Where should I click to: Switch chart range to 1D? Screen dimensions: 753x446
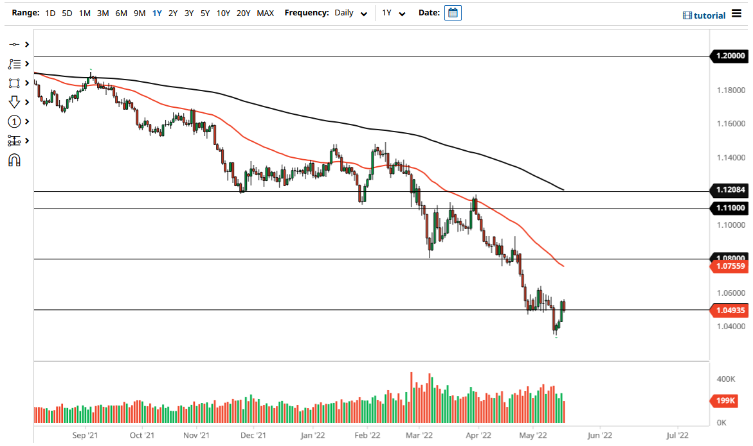click(x=50, y=12)
